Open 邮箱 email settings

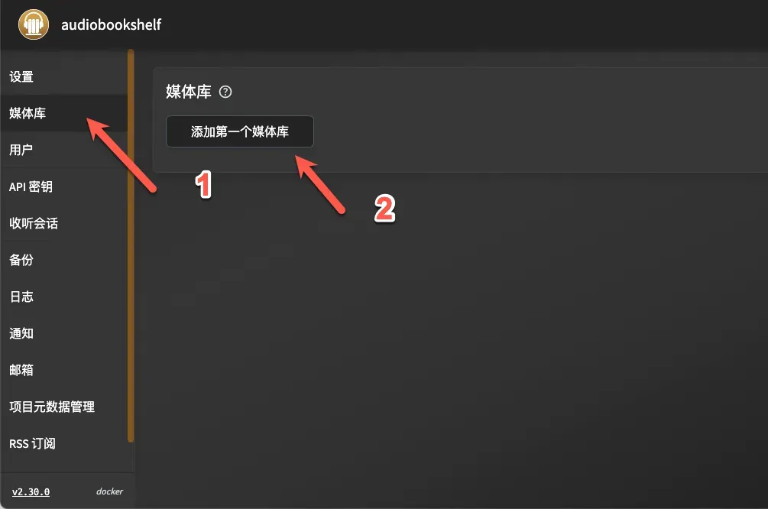click(63, 371)
